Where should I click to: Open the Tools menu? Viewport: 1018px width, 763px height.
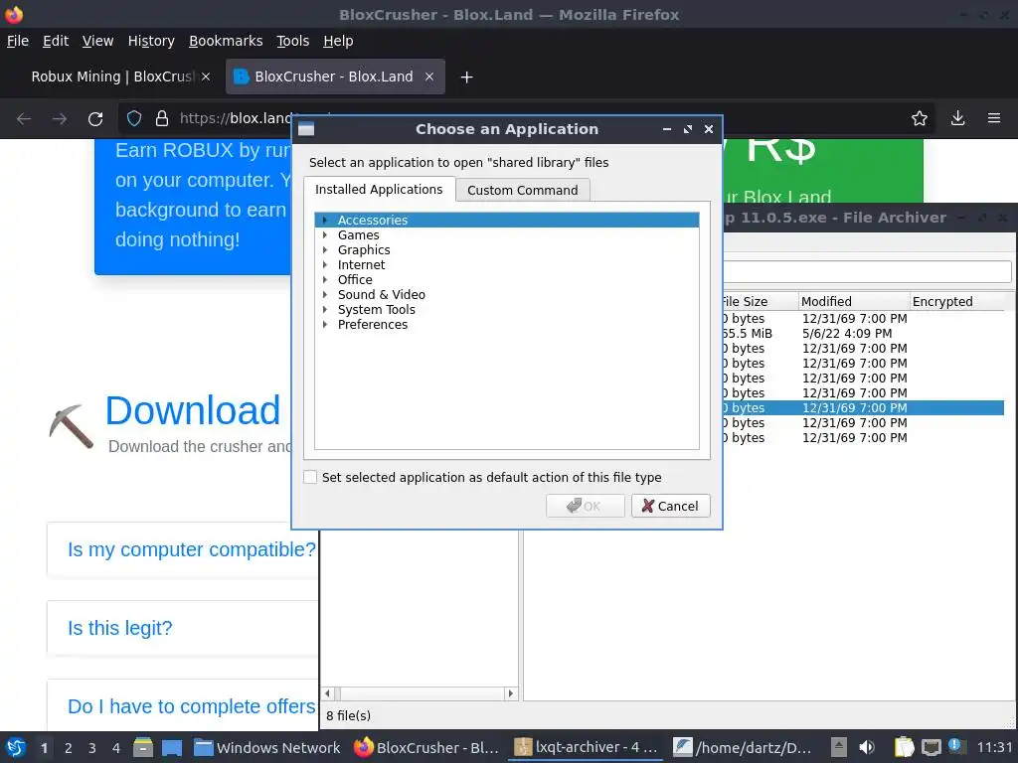click(x=293, y=41)
